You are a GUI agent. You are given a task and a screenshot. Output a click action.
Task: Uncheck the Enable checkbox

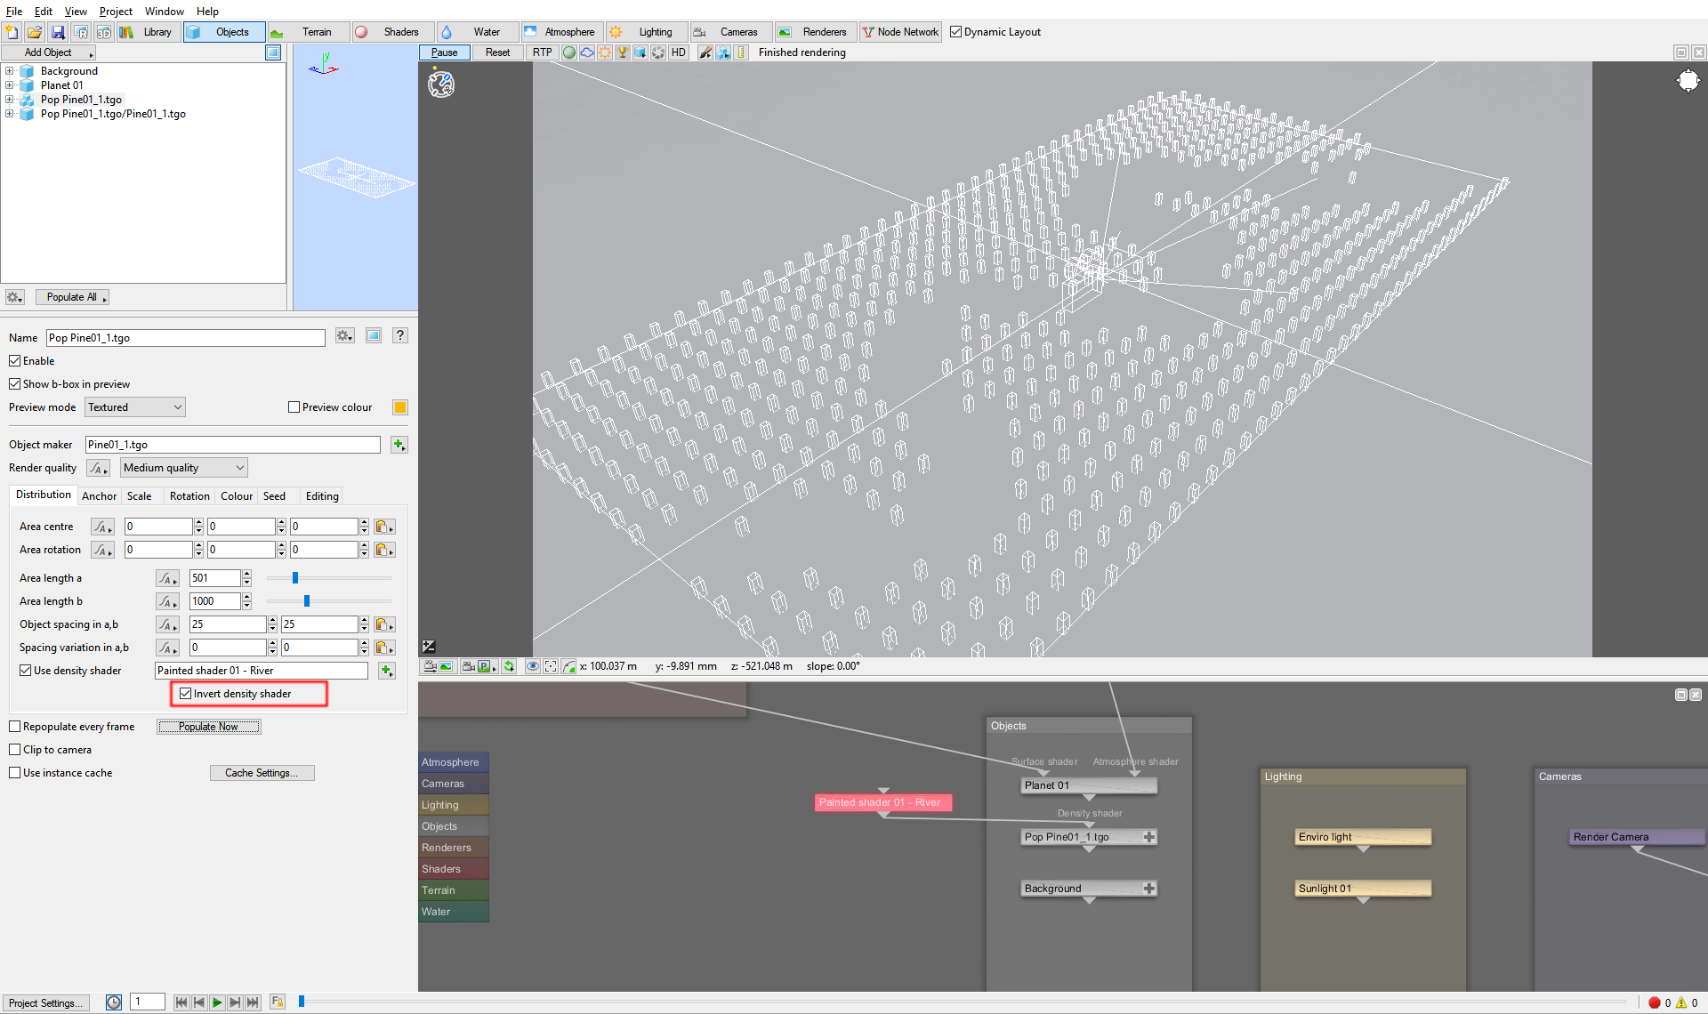[x=15, y=361]
